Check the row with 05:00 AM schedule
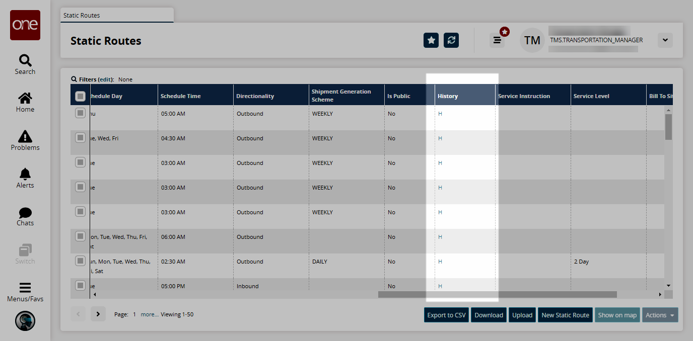The width and height of the screenshot is (693, 341). (x=80, y=113)
